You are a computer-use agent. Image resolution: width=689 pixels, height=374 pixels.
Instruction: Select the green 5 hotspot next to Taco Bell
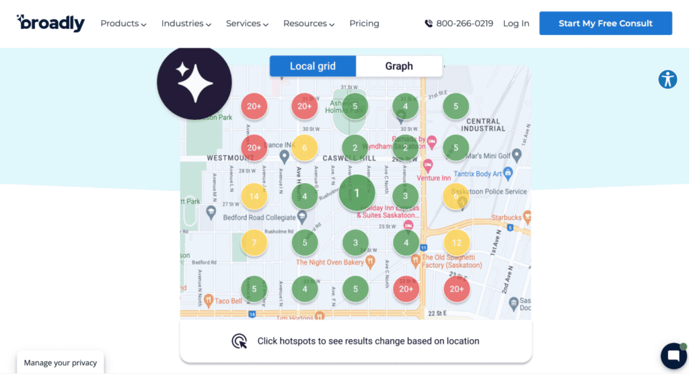[254, 289]
